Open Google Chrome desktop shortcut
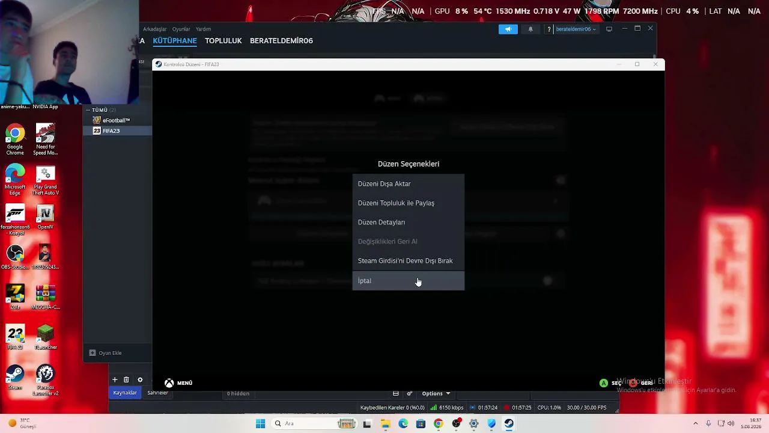Image resolution: width=769 pixels, height=433 pixels. 15,140
